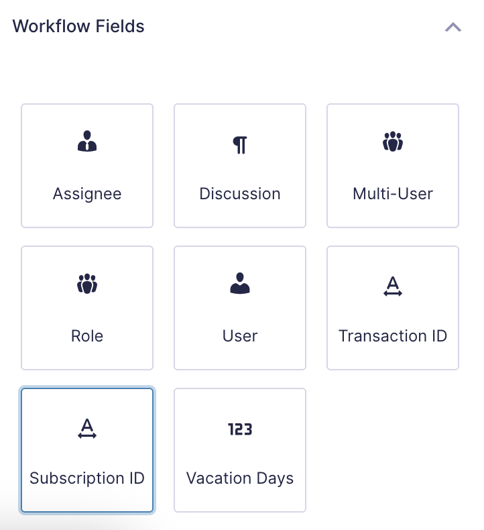
Task: Click the User silhouette icon
Action: pyautogui.click(x=240, y=284)
